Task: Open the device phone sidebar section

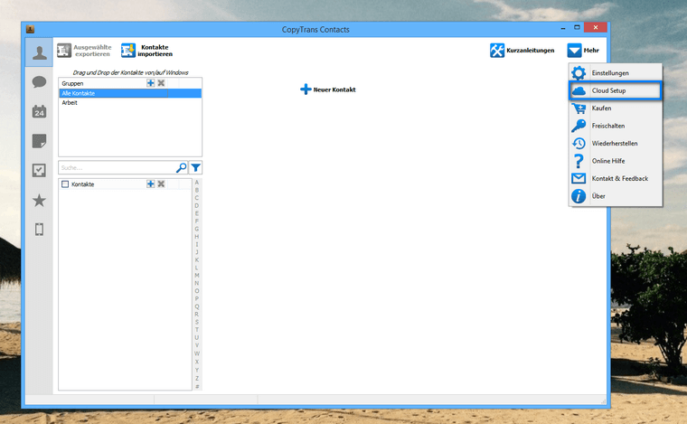Action: (39, 229)
